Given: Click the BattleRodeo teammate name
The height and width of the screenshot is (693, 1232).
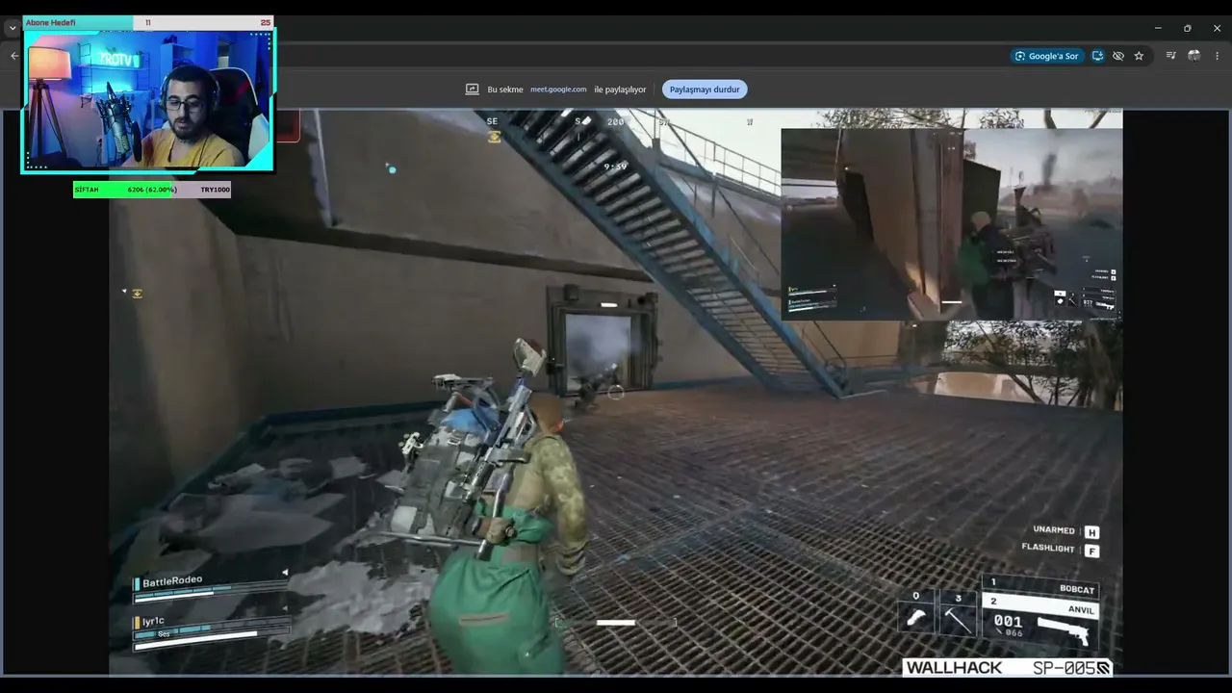Looking at the screenshot, I should point(172,581).
